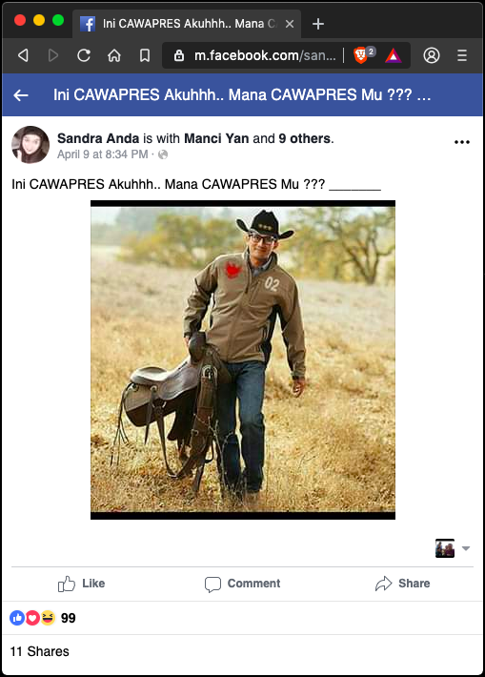Open the Brave Rewards triangle icon
This screenshot has height=677, width=485.
[394, 55]
